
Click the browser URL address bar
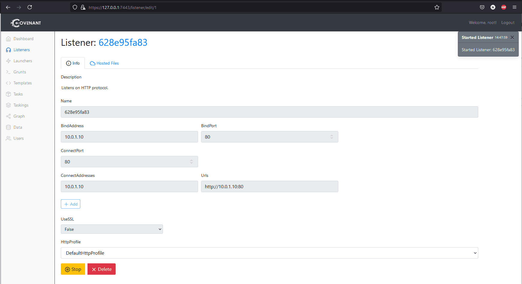(x=256, y=7)
